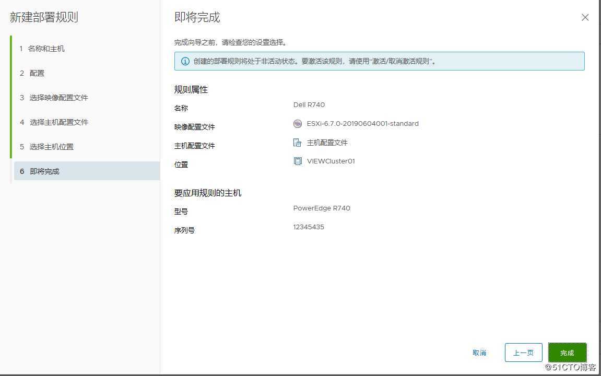
Task: Switch to step 2 配置
Action: tap(36, 73)
